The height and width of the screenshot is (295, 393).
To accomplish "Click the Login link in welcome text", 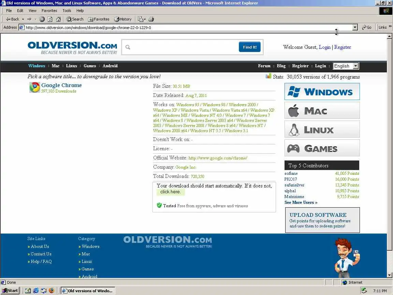I will 324,47.
